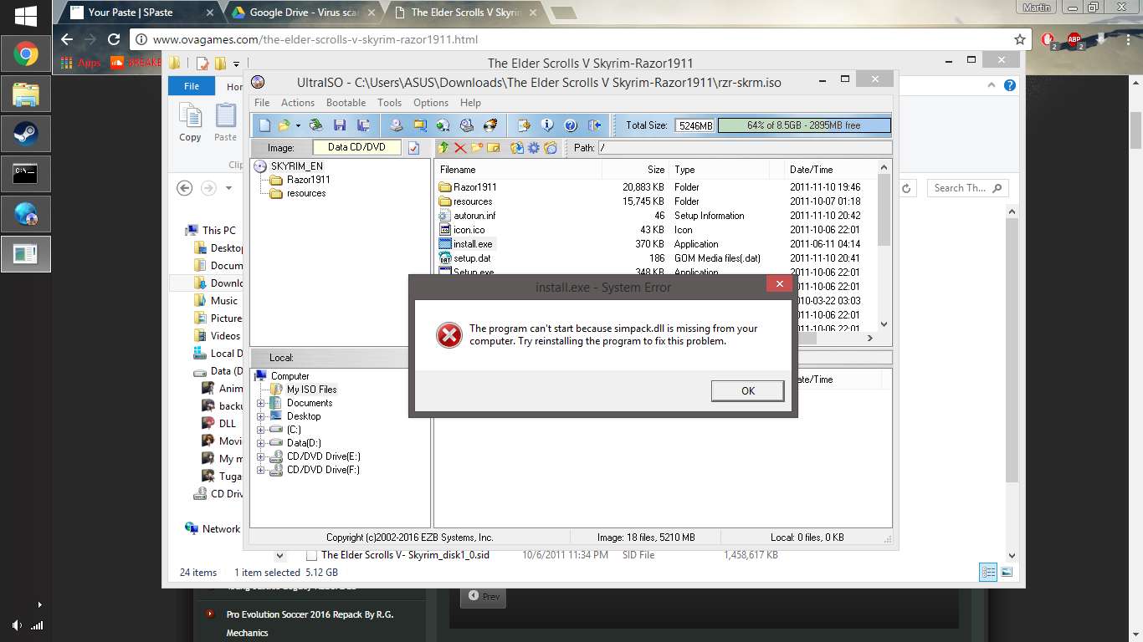Open the Bootable menu in UltraISO
Image resolution: width=1143 pixels, height=642 pixels.
pos(346,103)
